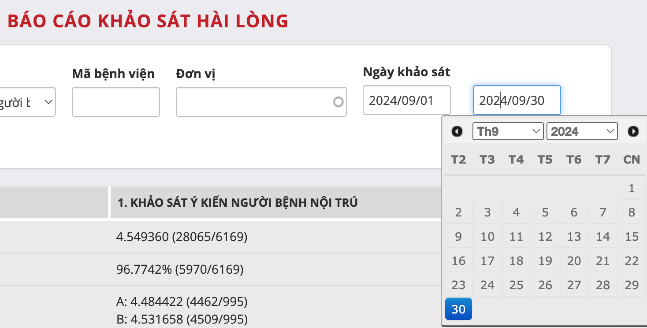Screen dimensions: 647x328
Task: Open the Th9 month dropdown
Action: [x=508, y=131]
